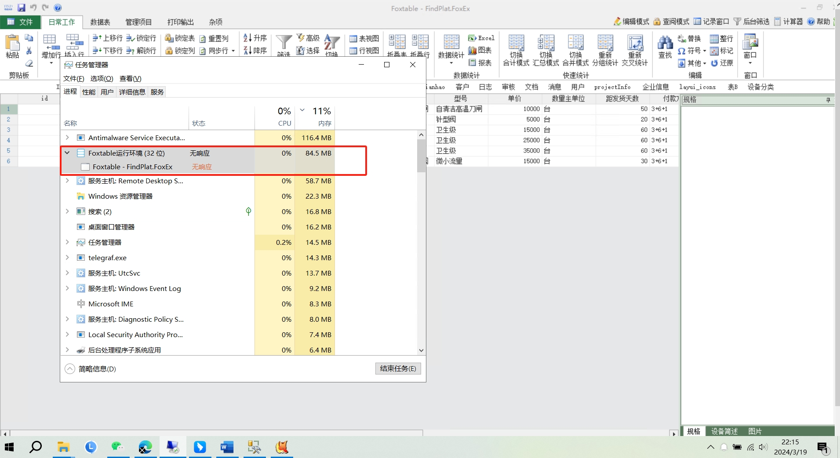Click 后台筛选 in top bar
Viewport: 840px width, 458px height.
click(752, 22)
